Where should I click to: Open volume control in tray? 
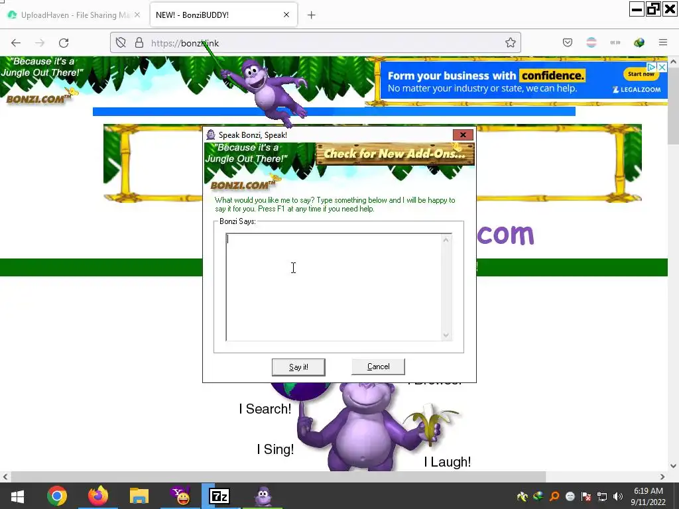tap(618, 496)
